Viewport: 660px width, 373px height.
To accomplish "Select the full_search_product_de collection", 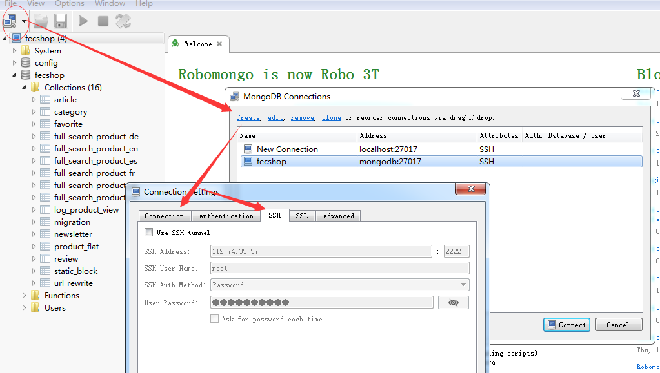I will (x=96, y=136).
